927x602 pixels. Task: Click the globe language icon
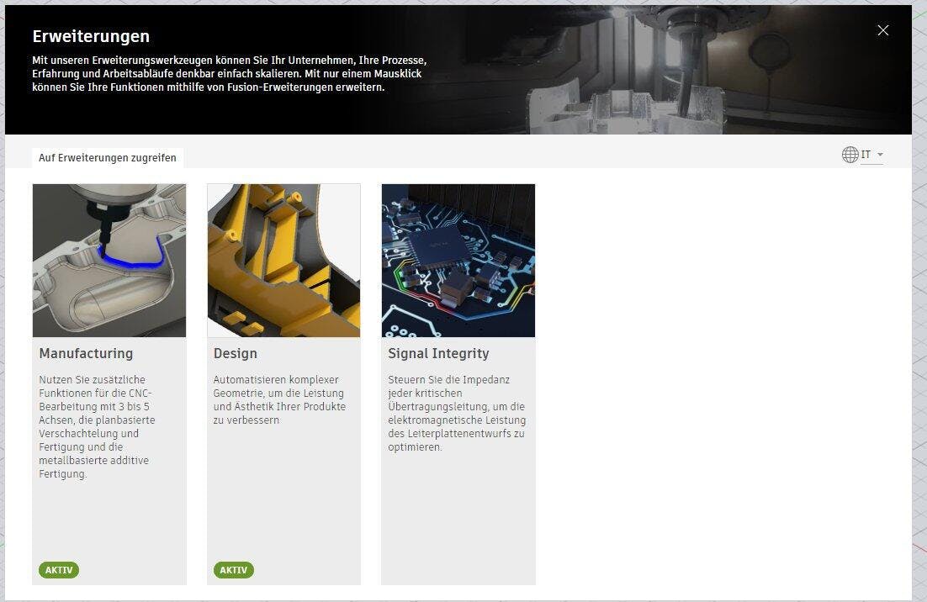pyautogui.click(x=850, y=155)
